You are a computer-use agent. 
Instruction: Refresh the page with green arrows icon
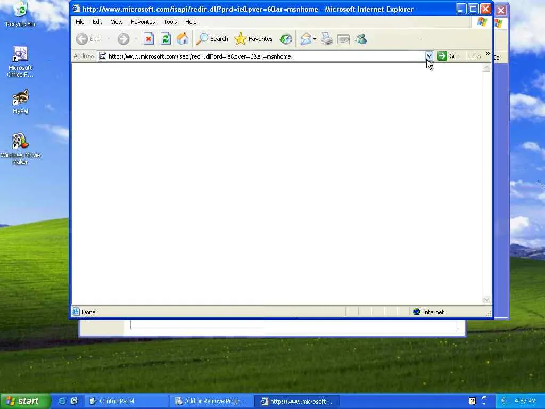(x=166, y=39)
